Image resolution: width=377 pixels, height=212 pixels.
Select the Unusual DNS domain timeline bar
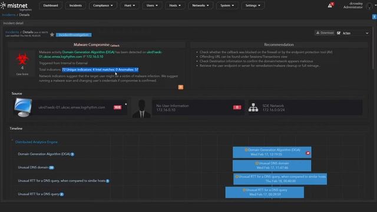(272, 165)
